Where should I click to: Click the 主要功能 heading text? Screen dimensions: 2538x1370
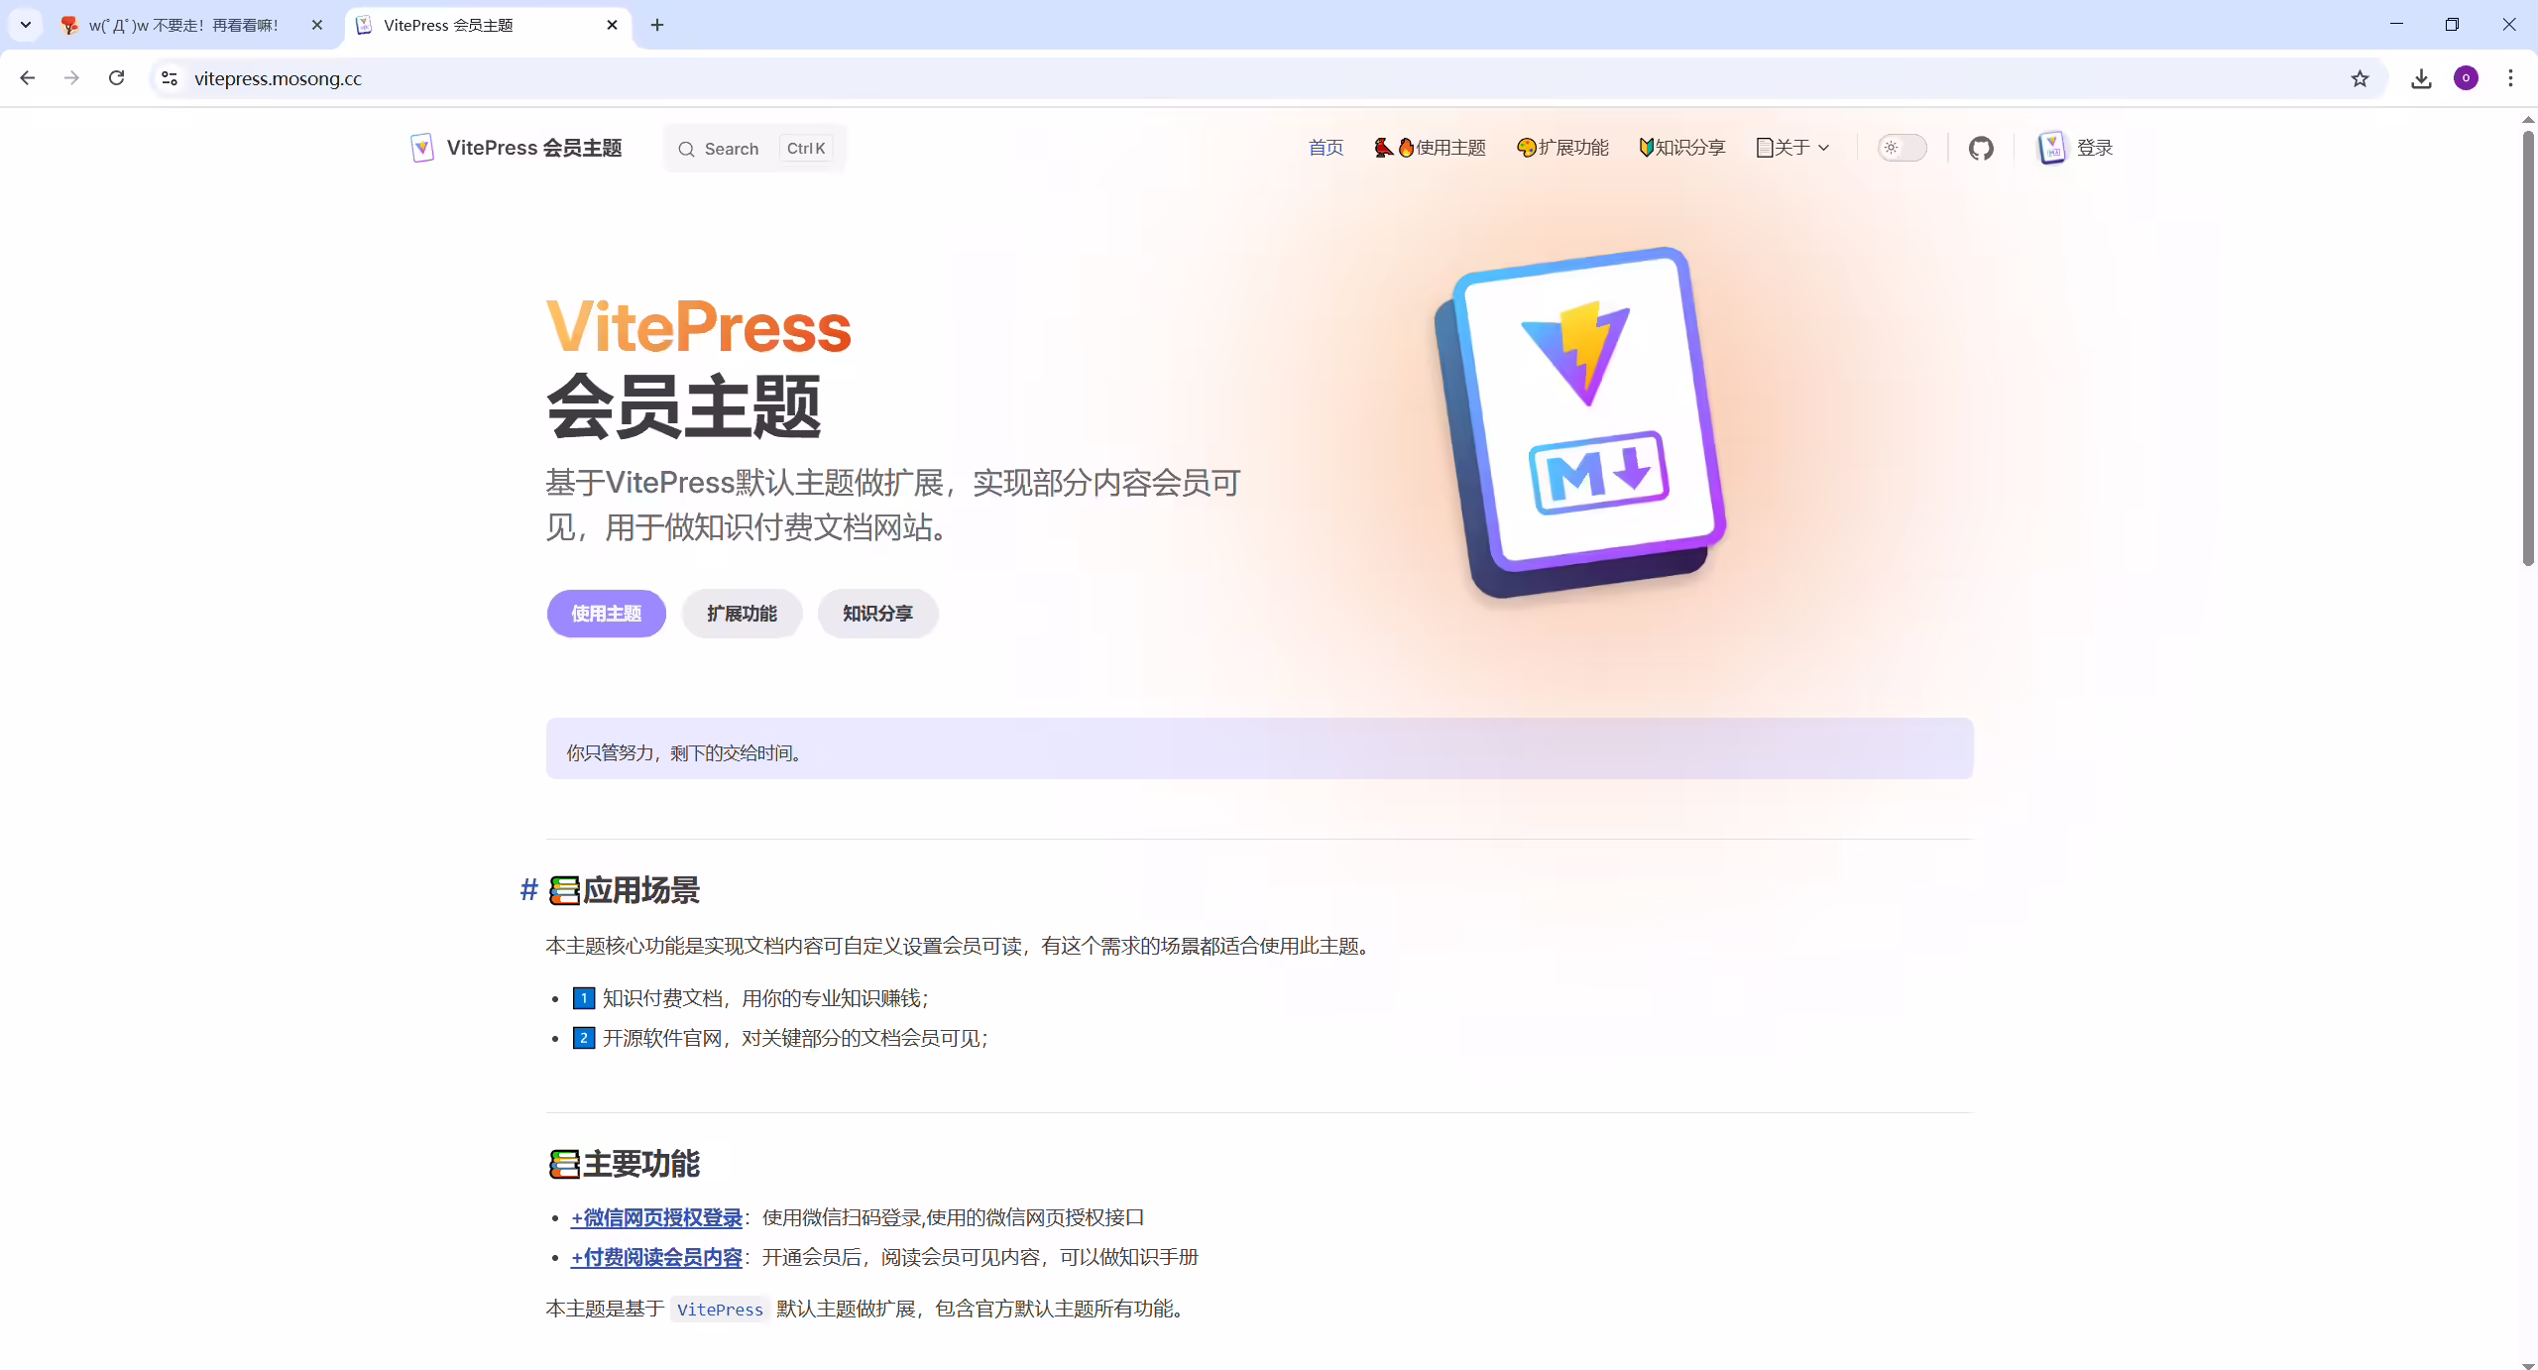pos(640,1164)
